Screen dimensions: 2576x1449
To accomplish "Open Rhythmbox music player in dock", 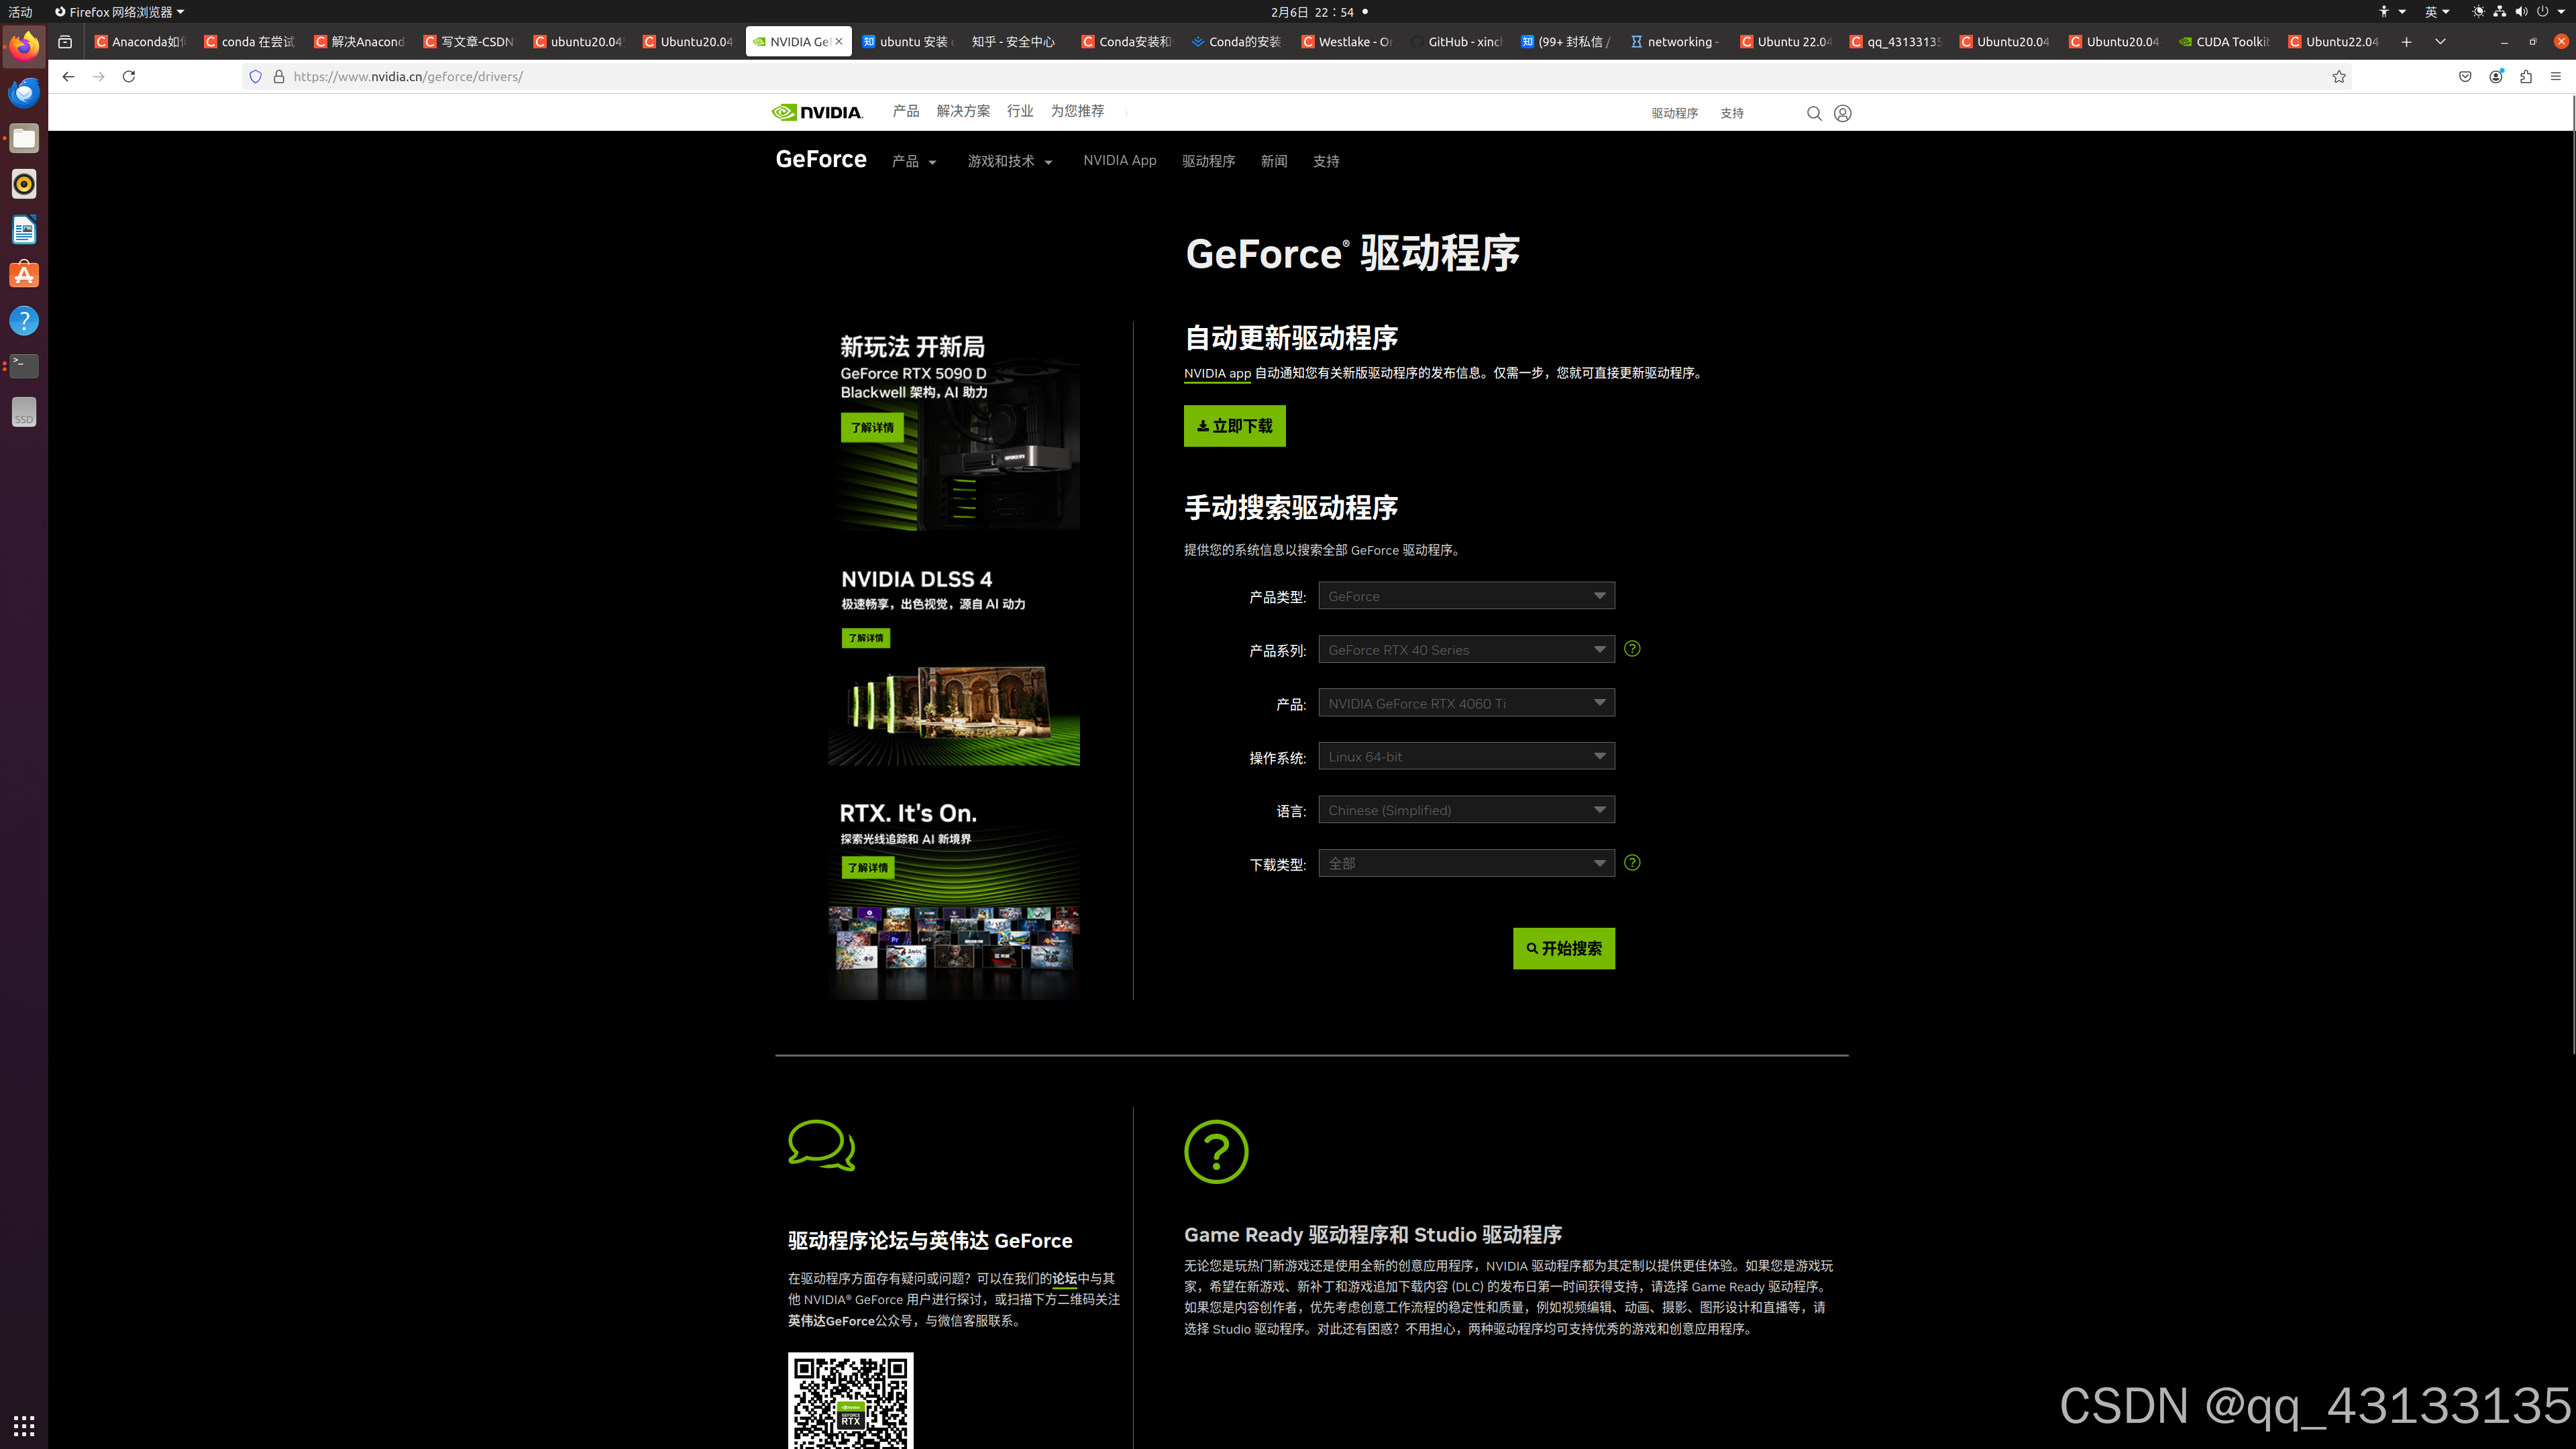I will pos(24,184).
